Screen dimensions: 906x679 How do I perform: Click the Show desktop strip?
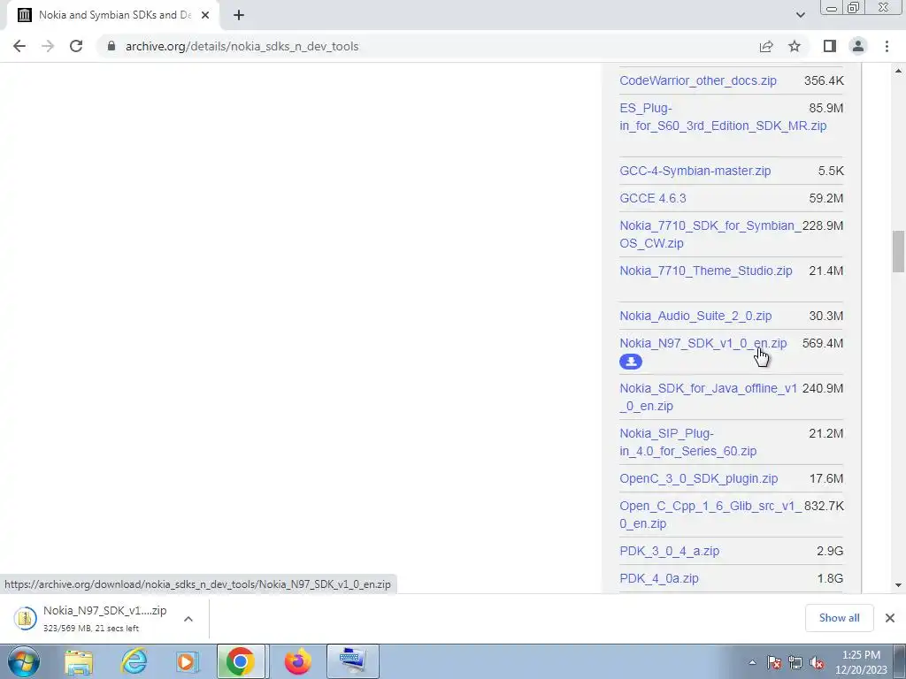pyautogui.click(x=900, y=661)
